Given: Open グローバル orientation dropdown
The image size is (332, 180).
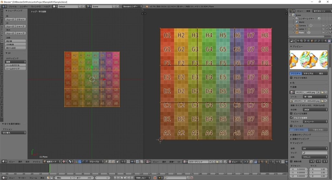Looking at the screenshot, I should point(96,162).
